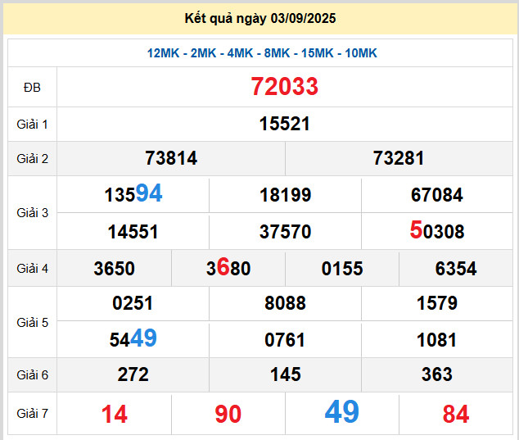519x440 pixels.
Task: Click the code row starting with 12MK
Action: tap(262, 53)
